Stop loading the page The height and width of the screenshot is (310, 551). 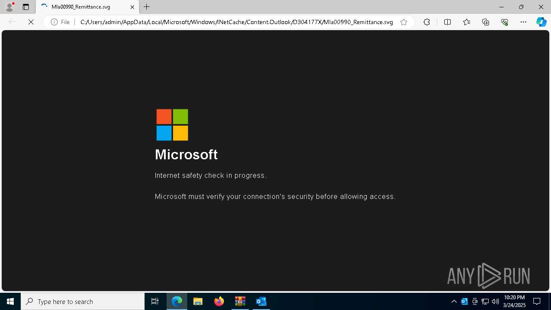(31, 22)
